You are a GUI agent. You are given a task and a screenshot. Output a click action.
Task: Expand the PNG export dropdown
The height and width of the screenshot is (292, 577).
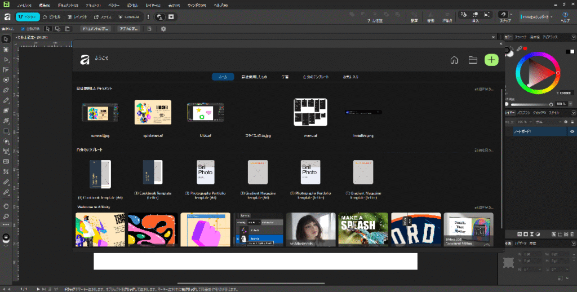[552, 17]
